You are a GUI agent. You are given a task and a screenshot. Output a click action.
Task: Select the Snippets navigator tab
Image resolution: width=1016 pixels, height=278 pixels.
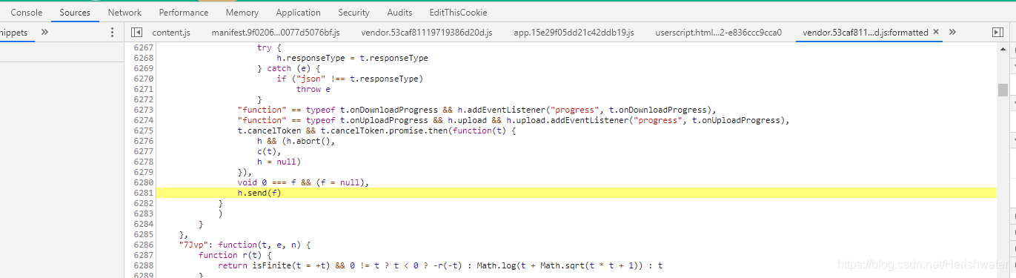pos(14,33)
